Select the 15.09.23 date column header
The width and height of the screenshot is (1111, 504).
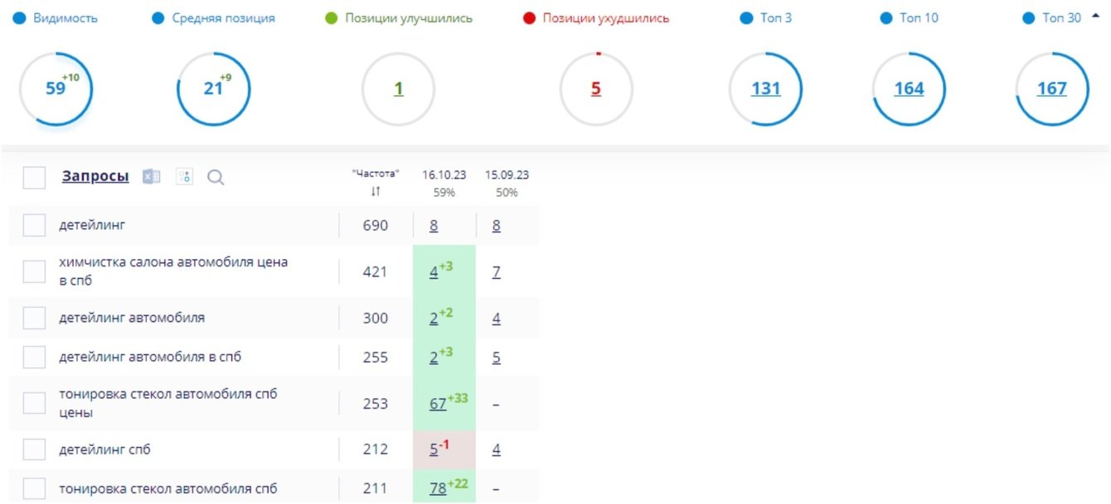[x=507, y=175]
